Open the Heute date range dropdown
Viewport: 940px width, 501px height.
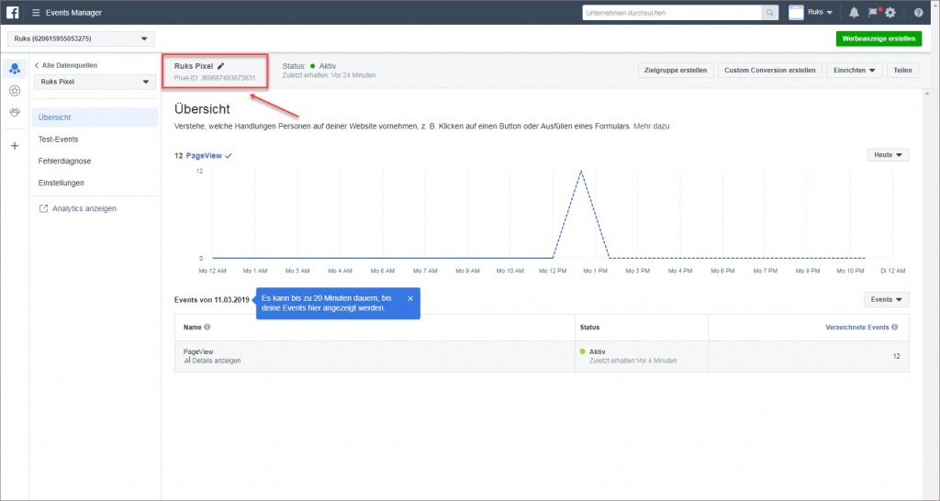click(888, 155)
